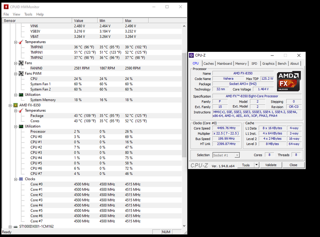Click the Max TDP 125.2 W value
Screen dimensions: 320x237
click(x=267, y=79)
